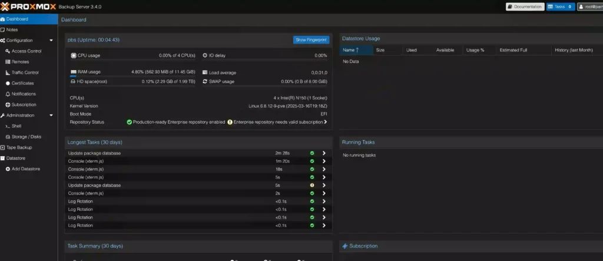The width and height of the screenshot is (603, 261).
Task: Click the History (last Month) column header
Action: click(577, 50)
